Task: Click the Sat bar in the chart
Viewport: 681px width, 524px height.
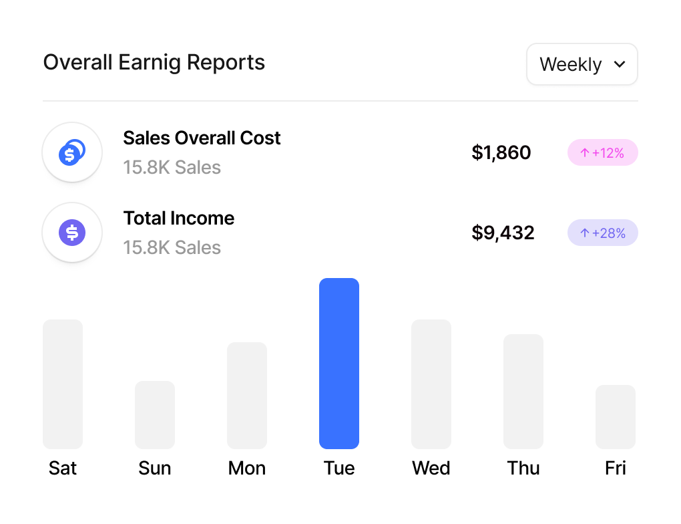Action: pyautogui.click(x=62, y=383)
